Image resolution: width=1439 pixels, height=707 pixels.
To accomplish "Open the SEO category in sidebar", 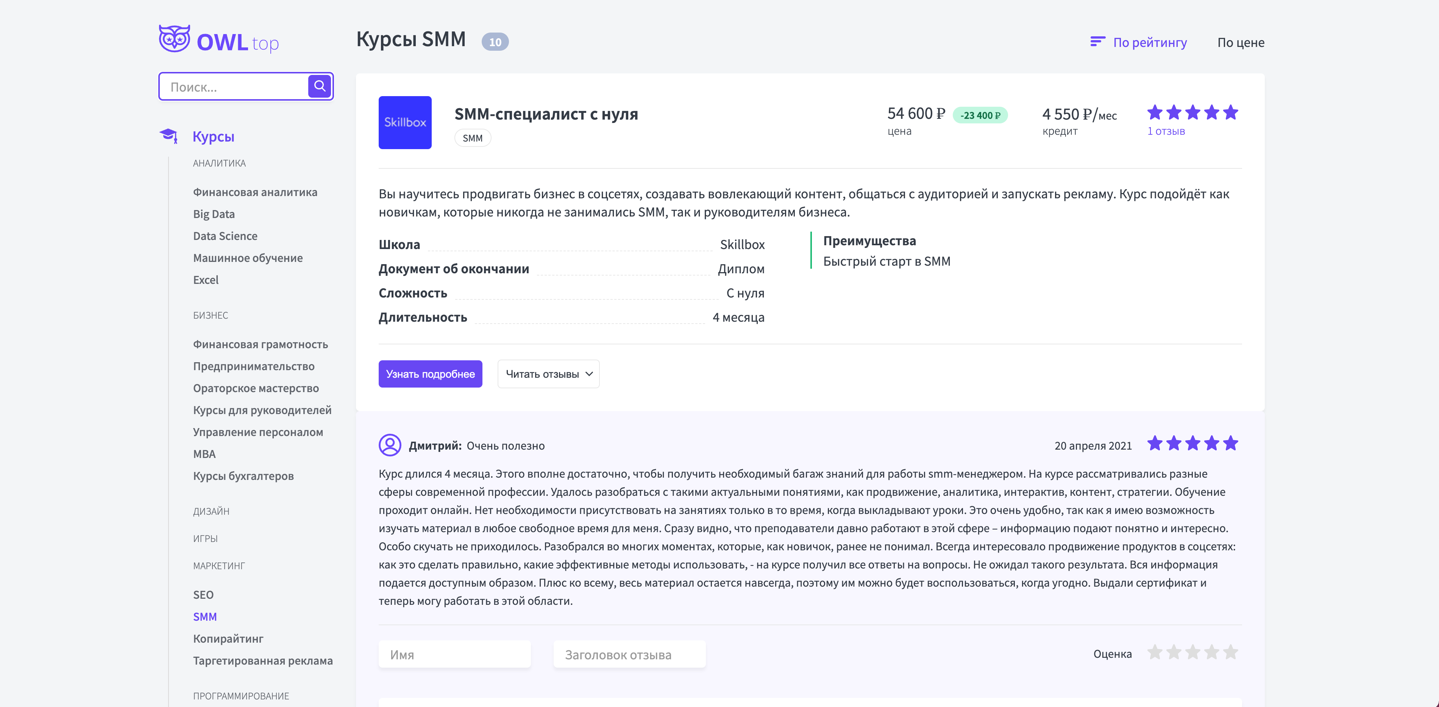I will 203,594.
